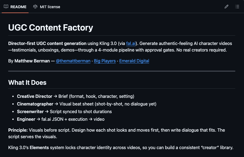Image resolution: width=244 pixels, height=157 pixels.
Task: Click the scale icon beside MIT license
Action: point(35,7)
